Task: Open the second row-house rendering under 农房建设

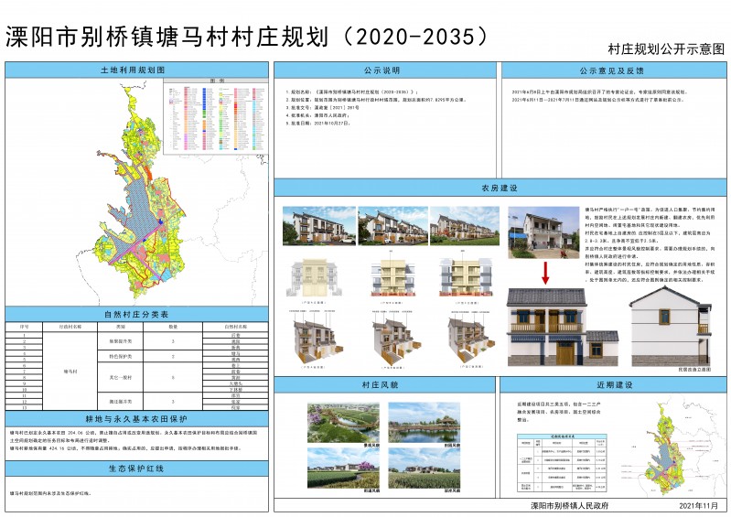Action: [x=393, y=226]
